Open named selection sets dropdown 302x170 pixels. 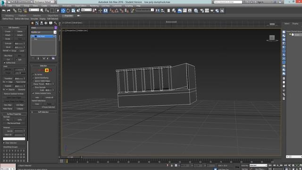(145, 10)
